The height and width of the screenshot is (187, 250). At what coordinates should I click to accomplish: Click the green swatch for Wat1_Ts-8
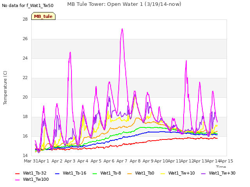point(95,174)
